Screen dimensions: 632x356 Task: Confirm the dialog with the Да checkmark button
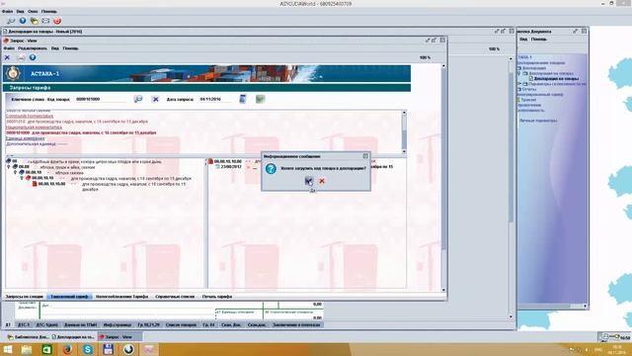pyautogui.click(x=309, y=181)
